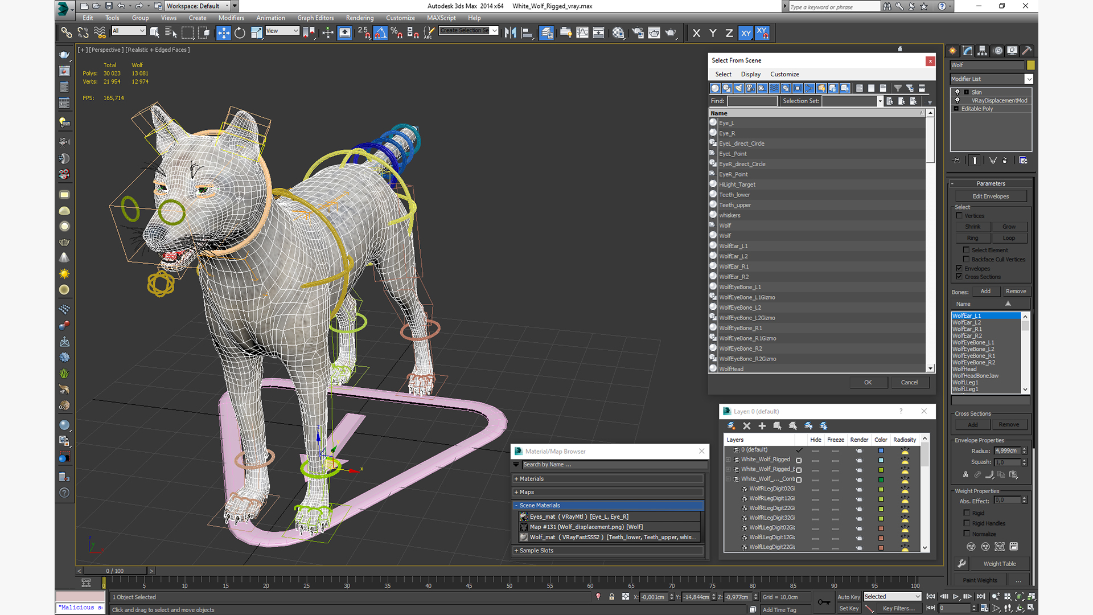Click Go to End playback button

[x=980, y=597]
